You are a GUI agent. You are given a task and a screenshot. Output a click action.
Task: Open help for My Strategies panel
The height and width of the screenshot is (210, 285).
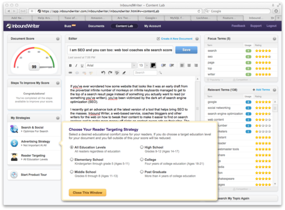(x=58, y=118)
